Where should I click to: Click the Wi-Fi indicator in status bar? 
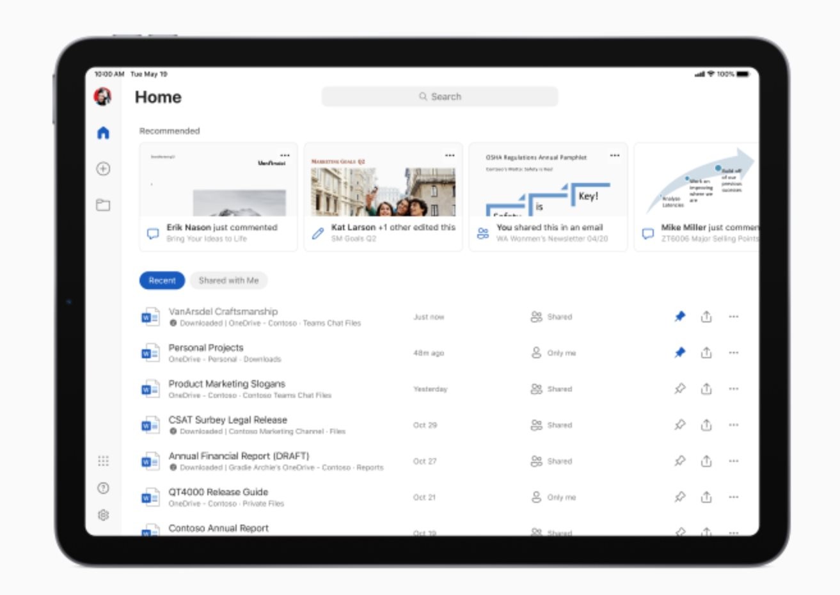(x=710, y=74)
